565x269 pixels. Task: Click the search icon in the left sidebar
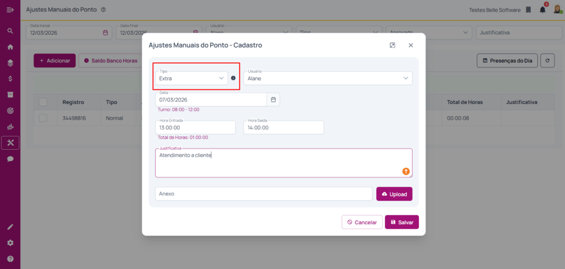(x=10, y=31)
